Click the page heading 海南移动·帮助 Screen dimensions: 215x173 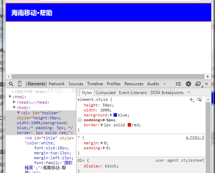point(32,13)
